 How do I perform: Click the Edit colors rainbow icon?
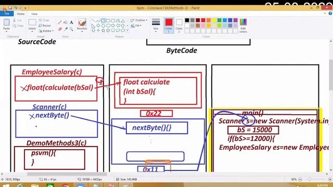(243, 22)
